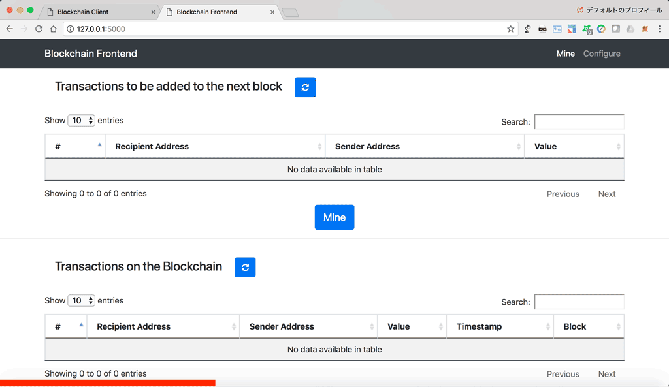Open entries-per-page dropdown for blockchain transactions
The width and height of the screenshot is (669, 387).
click(x=82, y=301)
